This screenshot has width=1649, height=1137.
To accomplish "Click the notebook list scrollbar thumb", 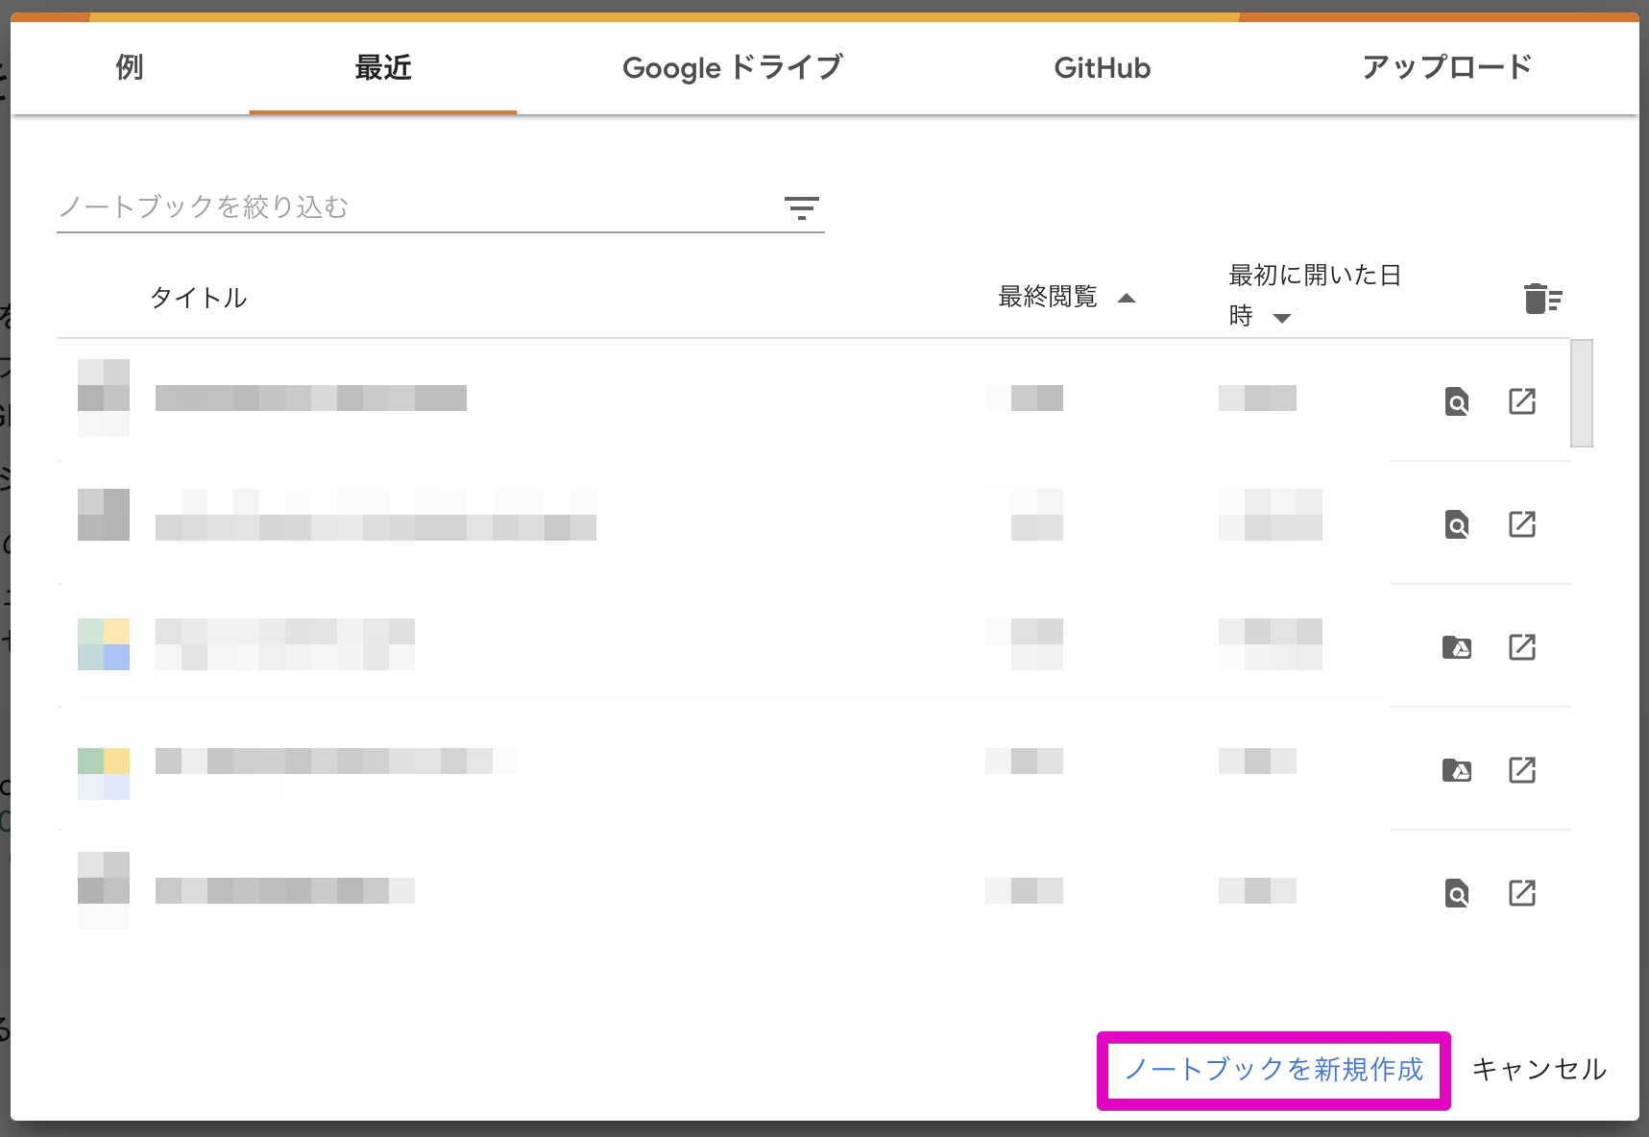I will point(1581,393).
